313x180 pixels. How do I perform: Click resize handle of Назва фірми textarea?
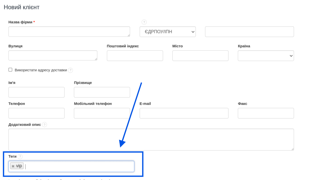click(x=128, y=35)
